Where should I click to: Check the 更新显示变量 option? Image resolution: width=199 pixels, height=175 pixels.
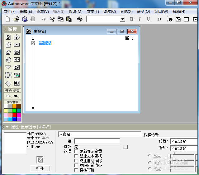click(76, 151)
